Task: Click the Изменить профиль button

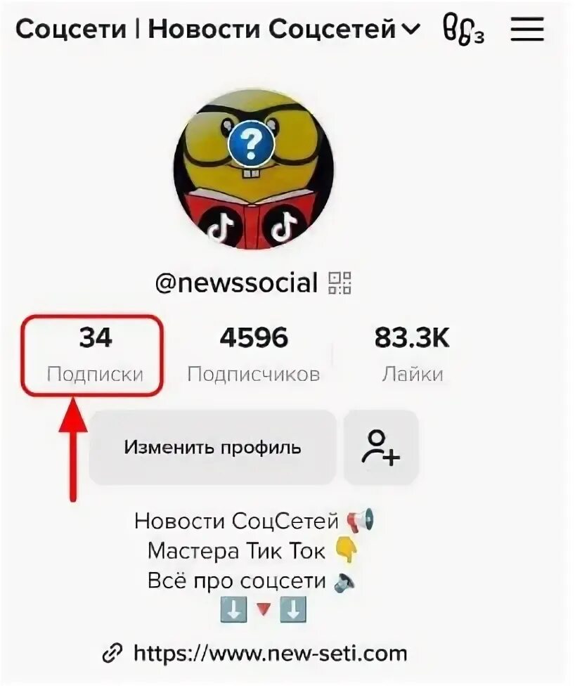Action: (x=213, y=447)
